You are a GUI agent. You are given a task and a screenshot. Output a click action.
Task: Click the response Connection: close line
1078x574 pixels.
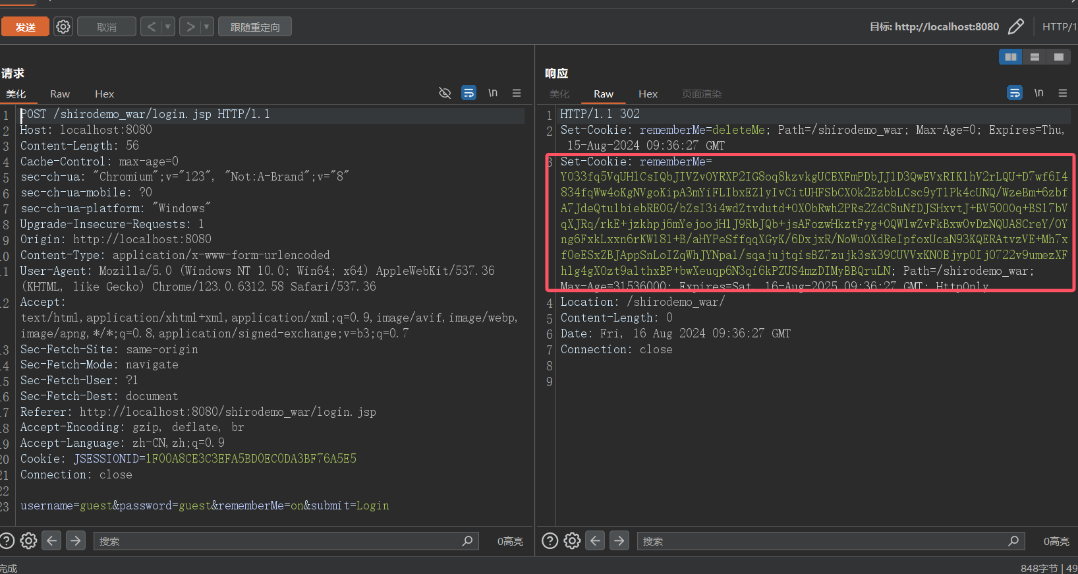pos(617,350)
